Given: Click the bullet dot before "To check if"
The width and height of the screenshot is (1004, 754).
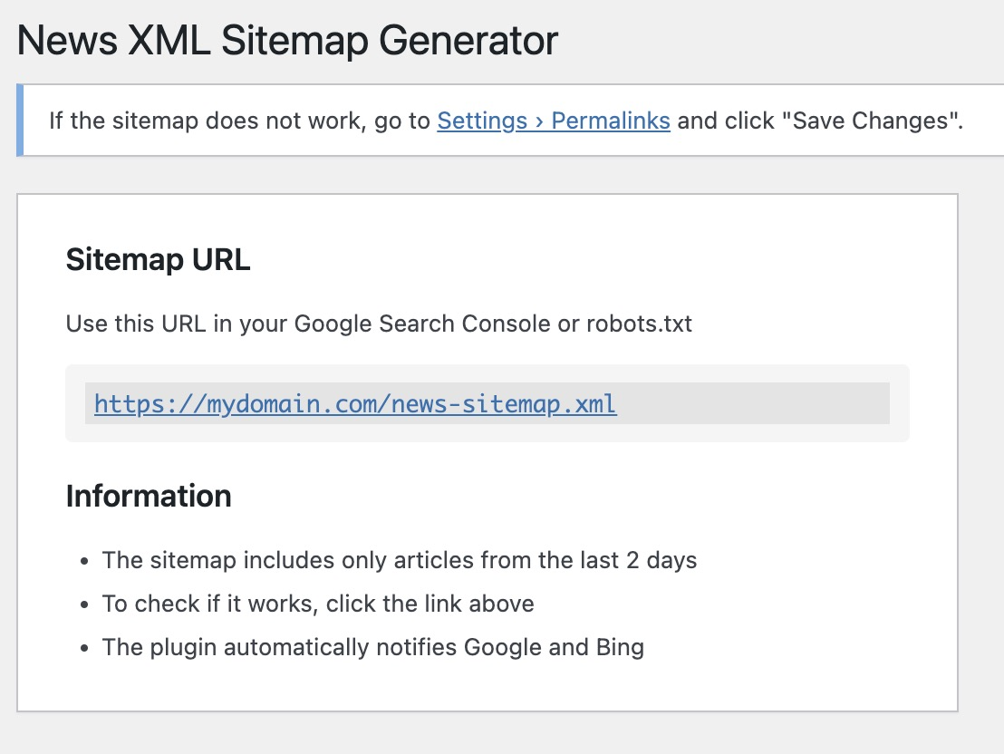Looking at the screenshot, I should pyautogui.click(x=84, y=605).
